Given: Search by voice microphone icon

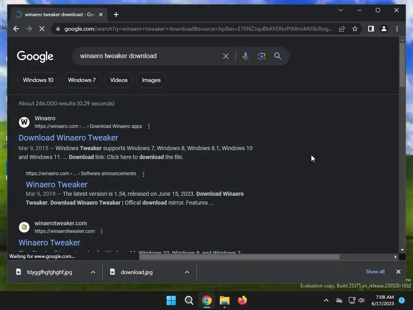Looking at the screenshot, I should tap(245, 56).
